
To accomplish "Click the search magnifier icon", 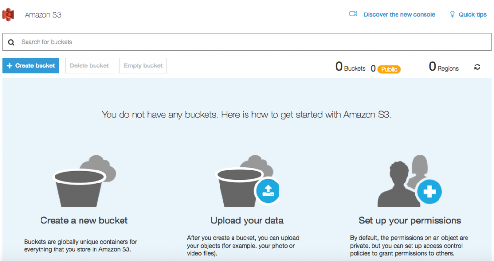I will pyautogui.click(x=12, y=42).
